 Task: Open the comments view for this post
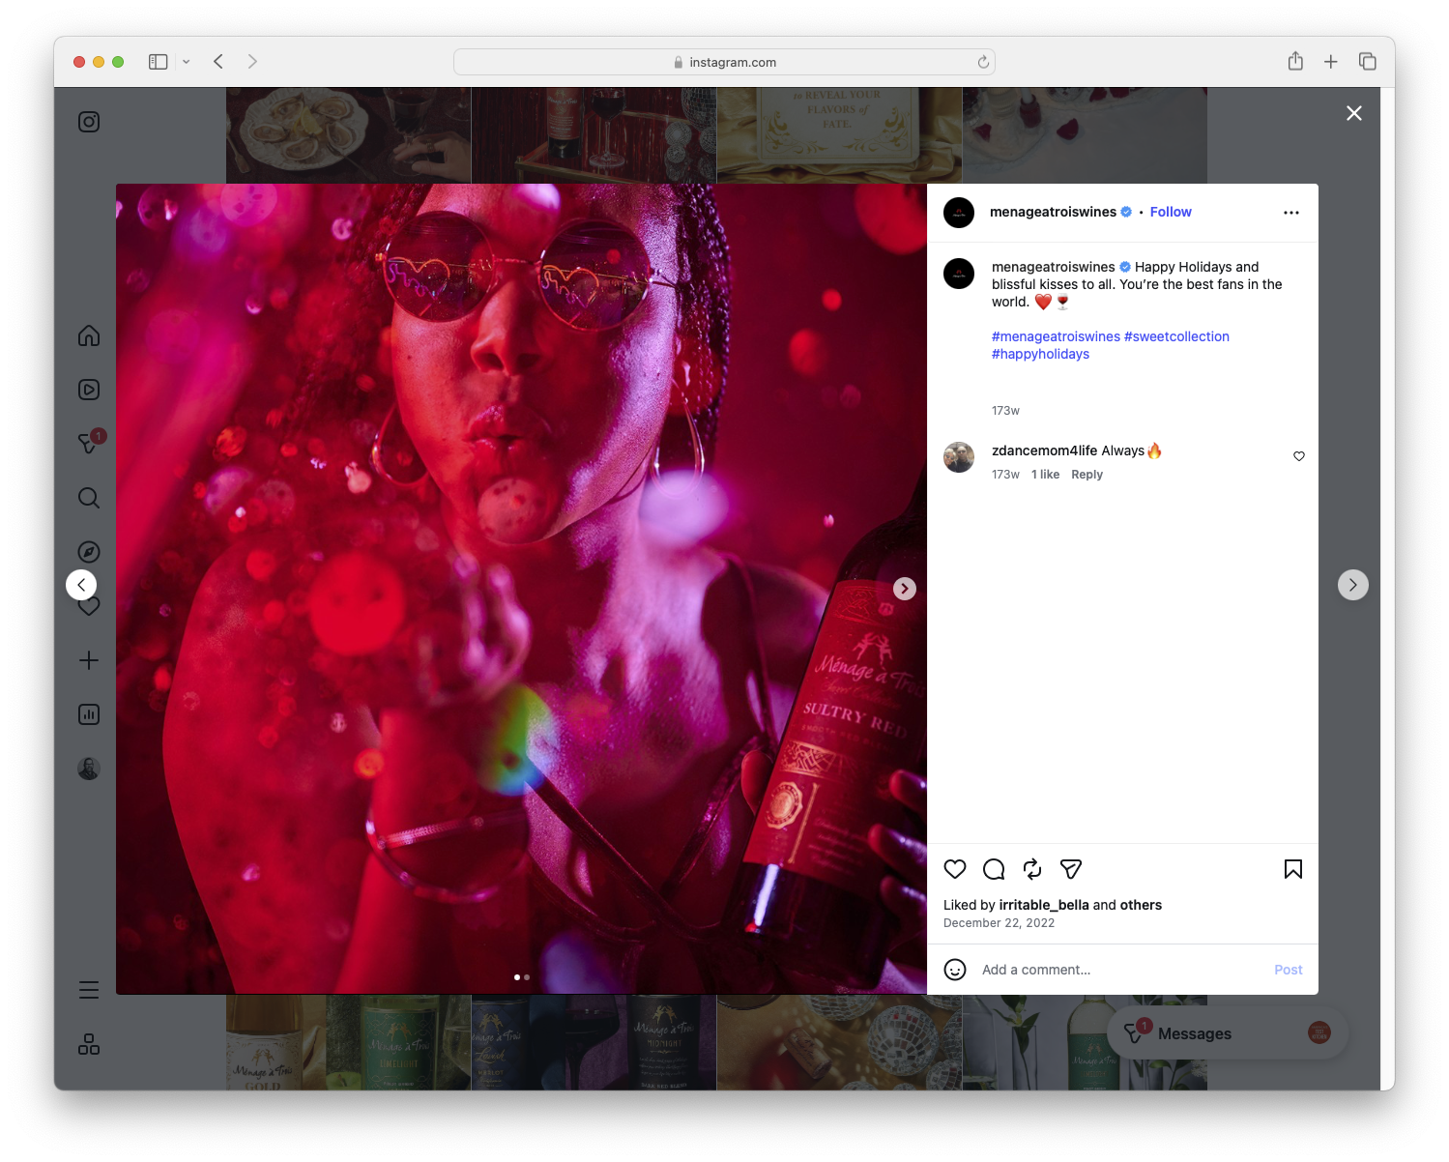pyautogui.click(x=993, y=869)
